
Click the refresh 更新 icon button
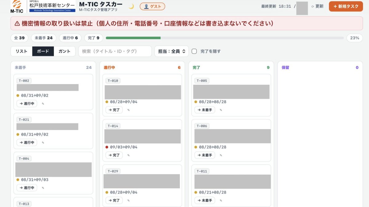pyautogui.click(x=317, y=6)
